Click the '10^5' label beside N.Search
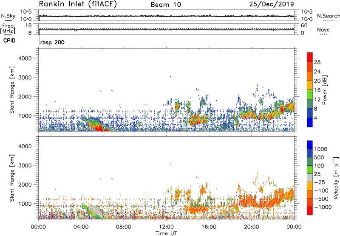This screenshot has width=340, height=236. [306, 12]
